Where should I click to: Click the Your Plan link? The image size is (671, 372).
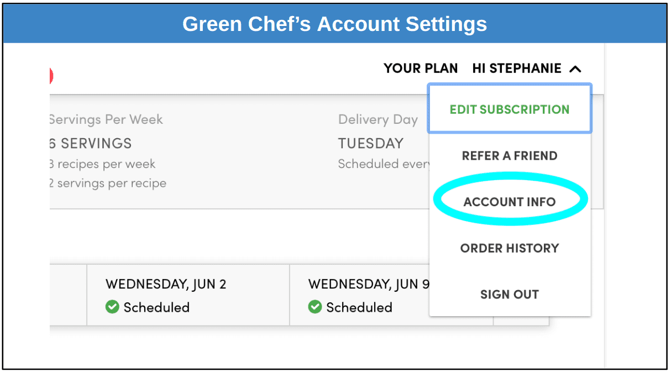421,69
